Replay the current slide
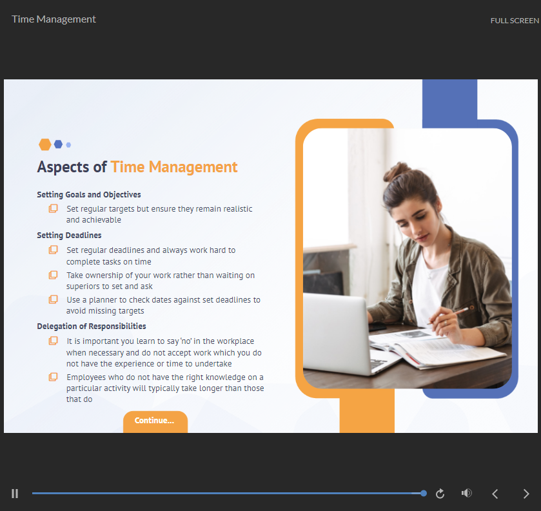Screen dimensions: 541x511 tap(440, 494)
